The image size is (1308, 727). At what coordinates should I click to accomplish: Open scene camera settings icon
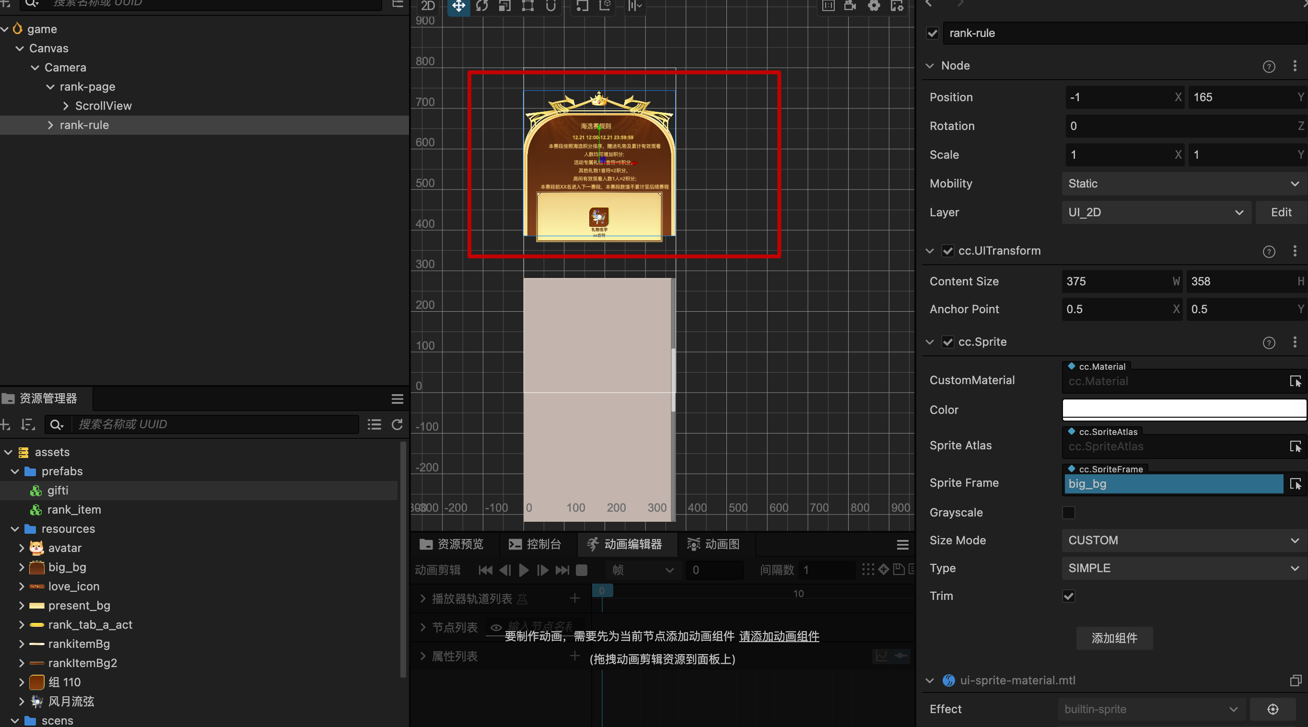click(850, 6)
